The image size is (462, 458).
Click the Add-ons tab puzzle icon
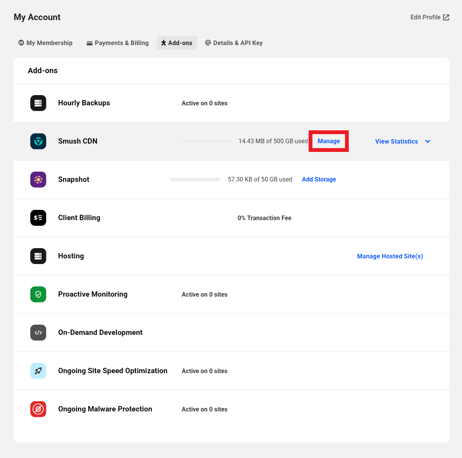[164, 43]
